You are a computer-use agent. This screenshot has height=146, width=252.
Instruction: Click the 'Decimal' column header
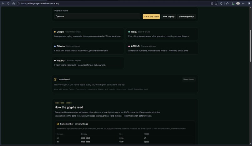(x=60, y=134)
